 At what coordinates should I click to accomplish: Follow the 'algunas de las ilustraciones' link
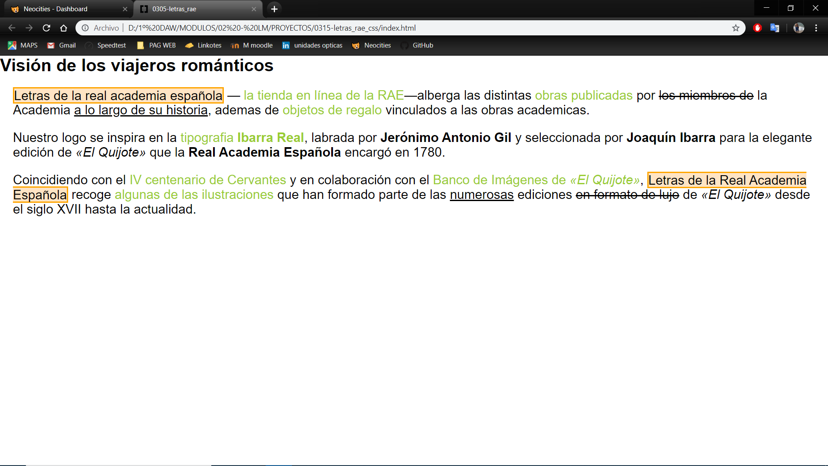point(194,195)
